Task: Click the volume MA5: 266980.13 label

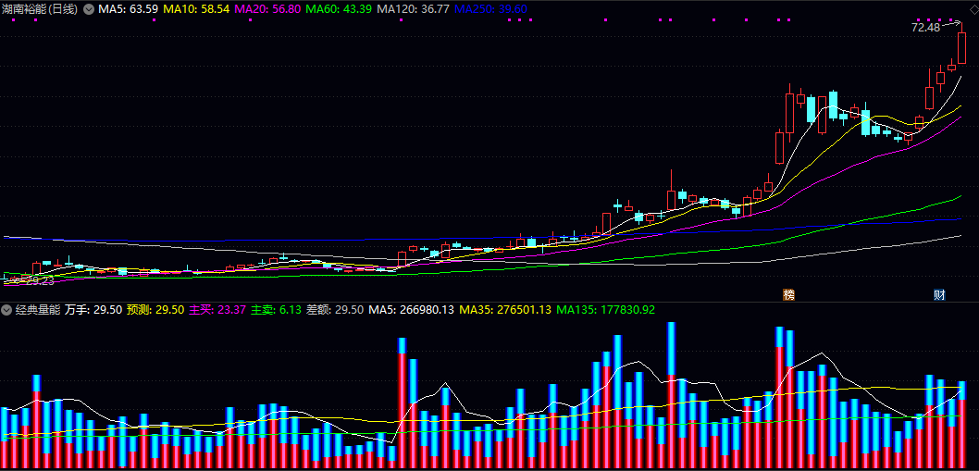Action: (411, 309)
